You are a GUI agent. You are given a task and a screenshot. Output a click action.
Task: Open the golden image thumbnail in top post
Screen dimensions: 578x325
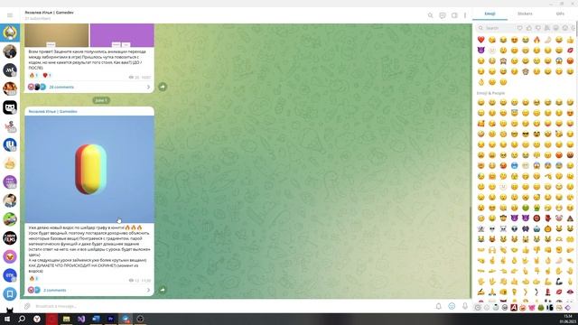[57, 35]
